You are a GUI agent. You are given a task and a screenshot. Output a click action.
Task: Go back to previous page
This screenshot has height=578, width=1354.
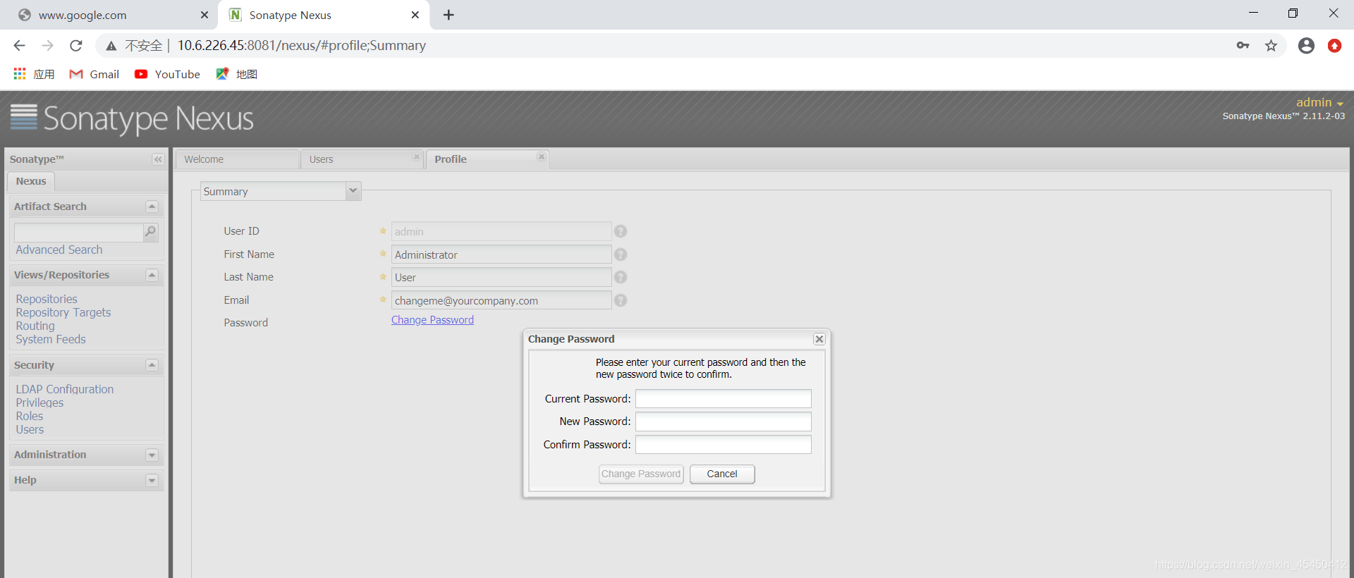click(x=20, y=46)
